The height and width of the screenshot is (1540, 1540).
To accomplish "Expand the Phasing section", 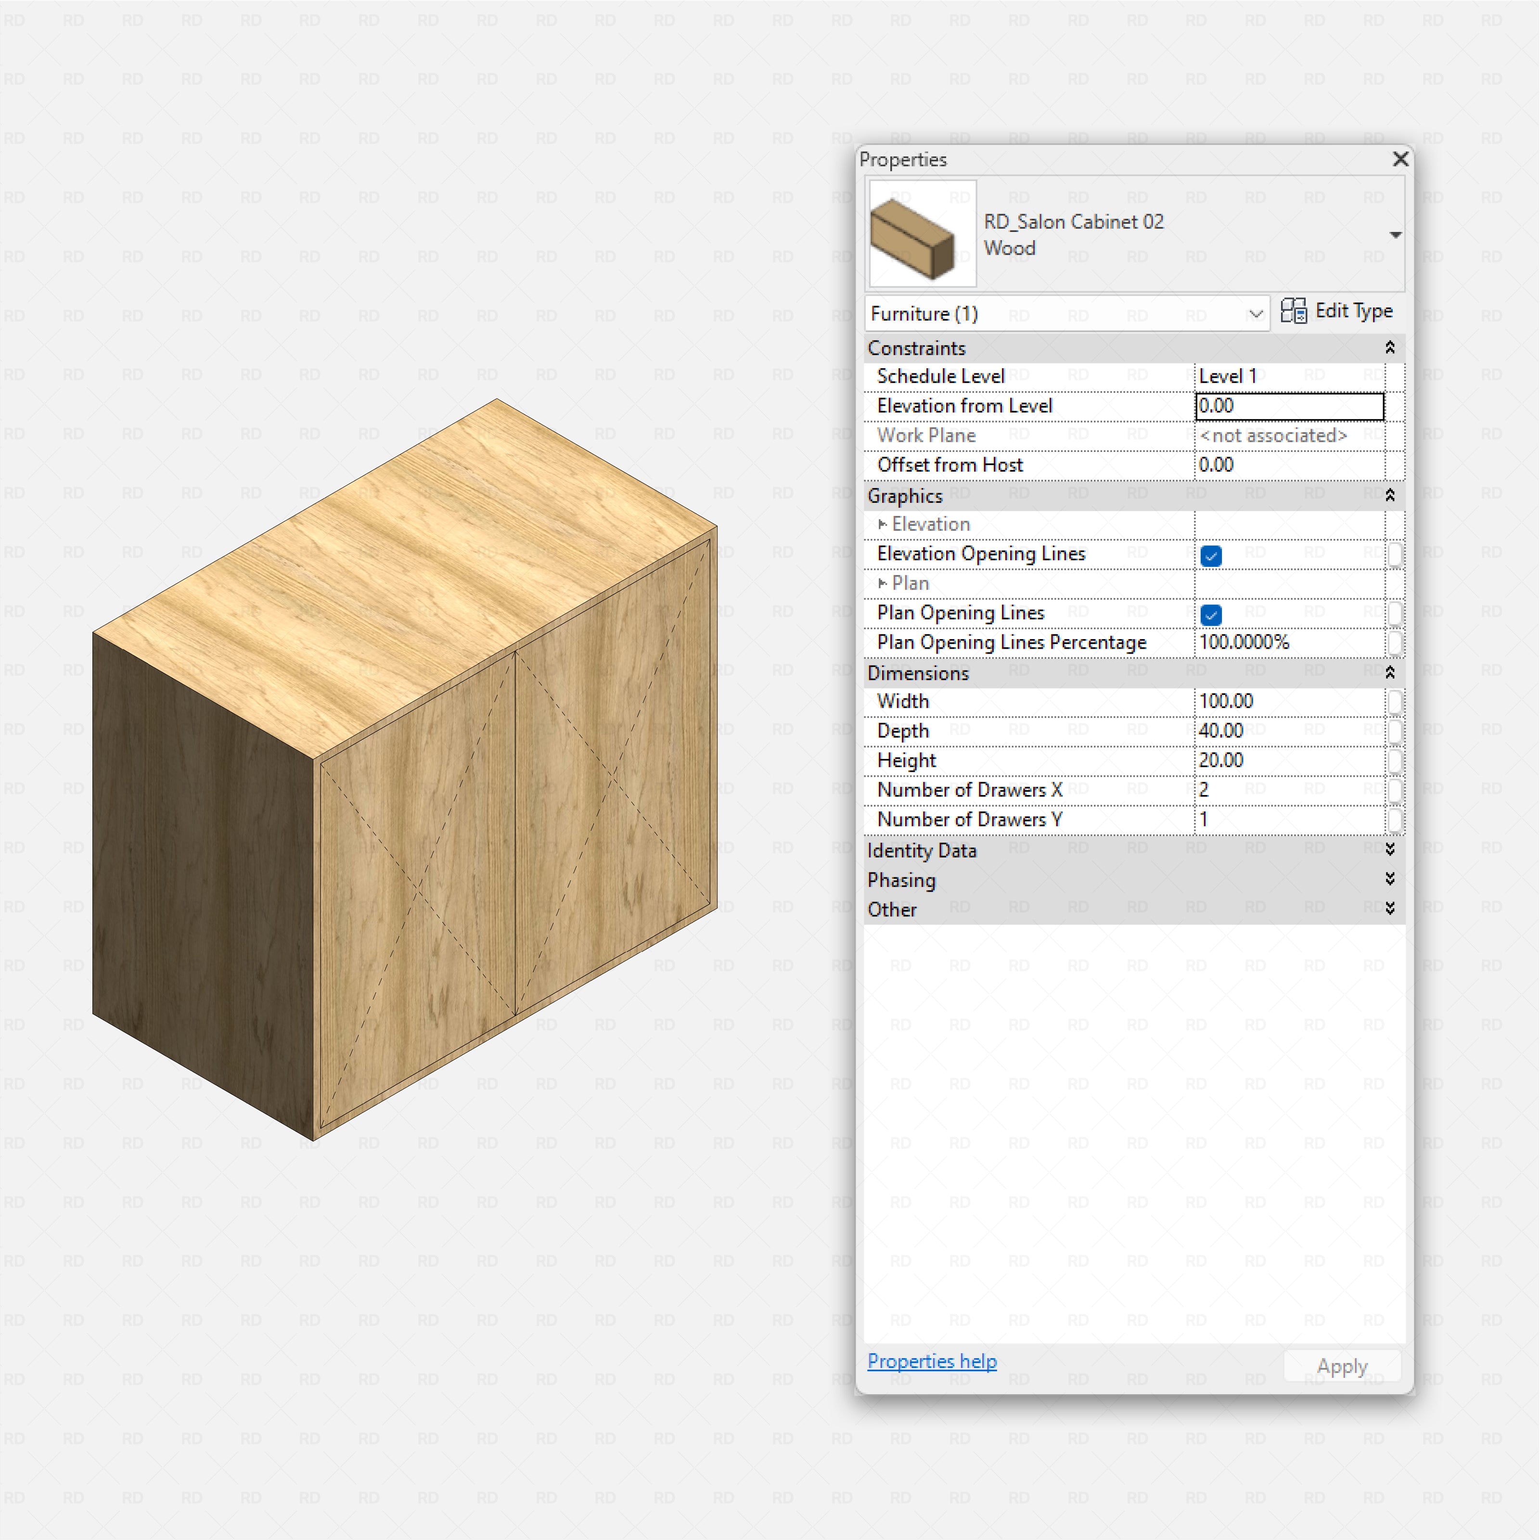I will pos(1389,879).
